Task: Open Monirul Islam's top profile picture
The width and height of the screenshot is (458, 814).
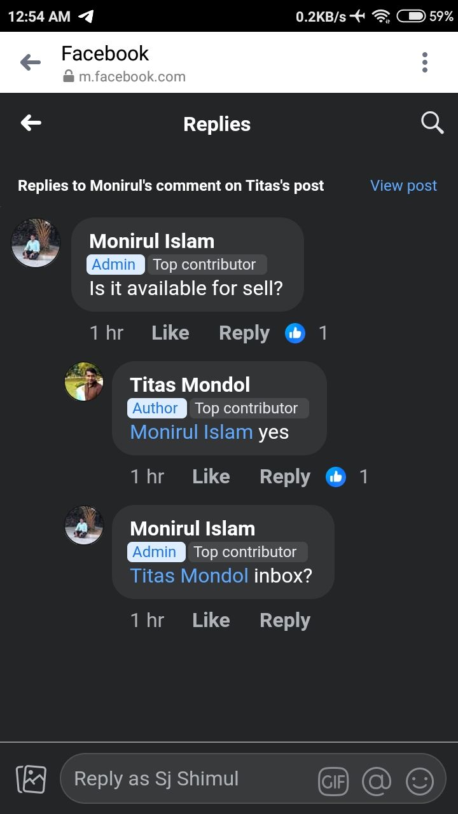Action: [x=36, y=243]
